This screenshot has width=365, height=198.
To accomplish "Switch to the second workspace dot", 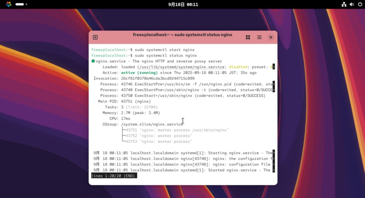I will coord(26,5).
